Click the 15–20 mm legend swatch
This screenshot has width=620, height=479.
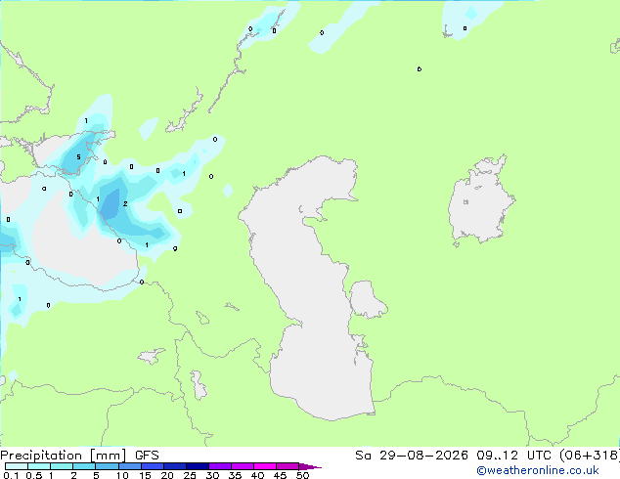click(153, 466)
